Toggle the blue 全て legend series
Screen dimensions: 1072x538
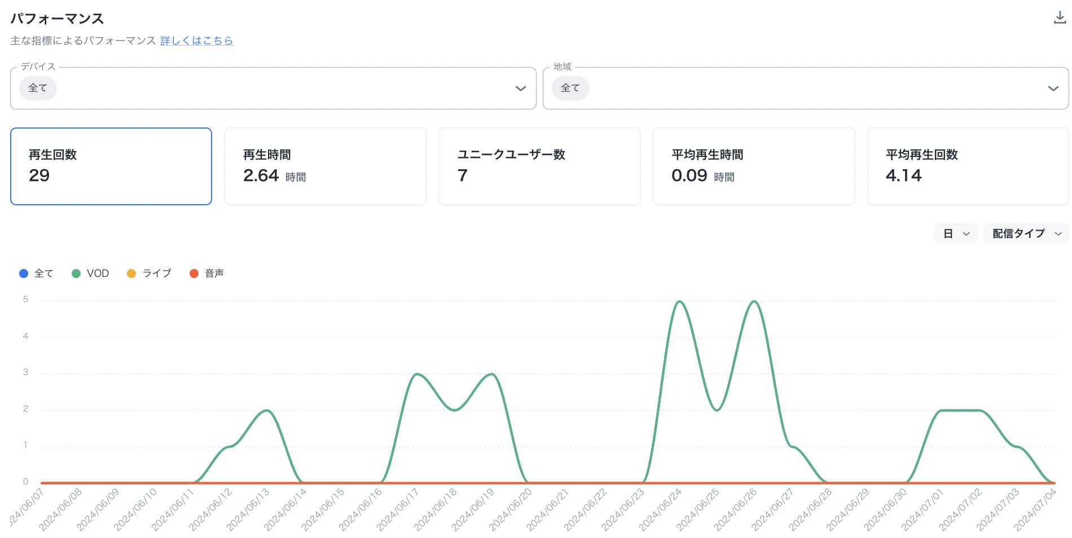(x=36, y=274)
